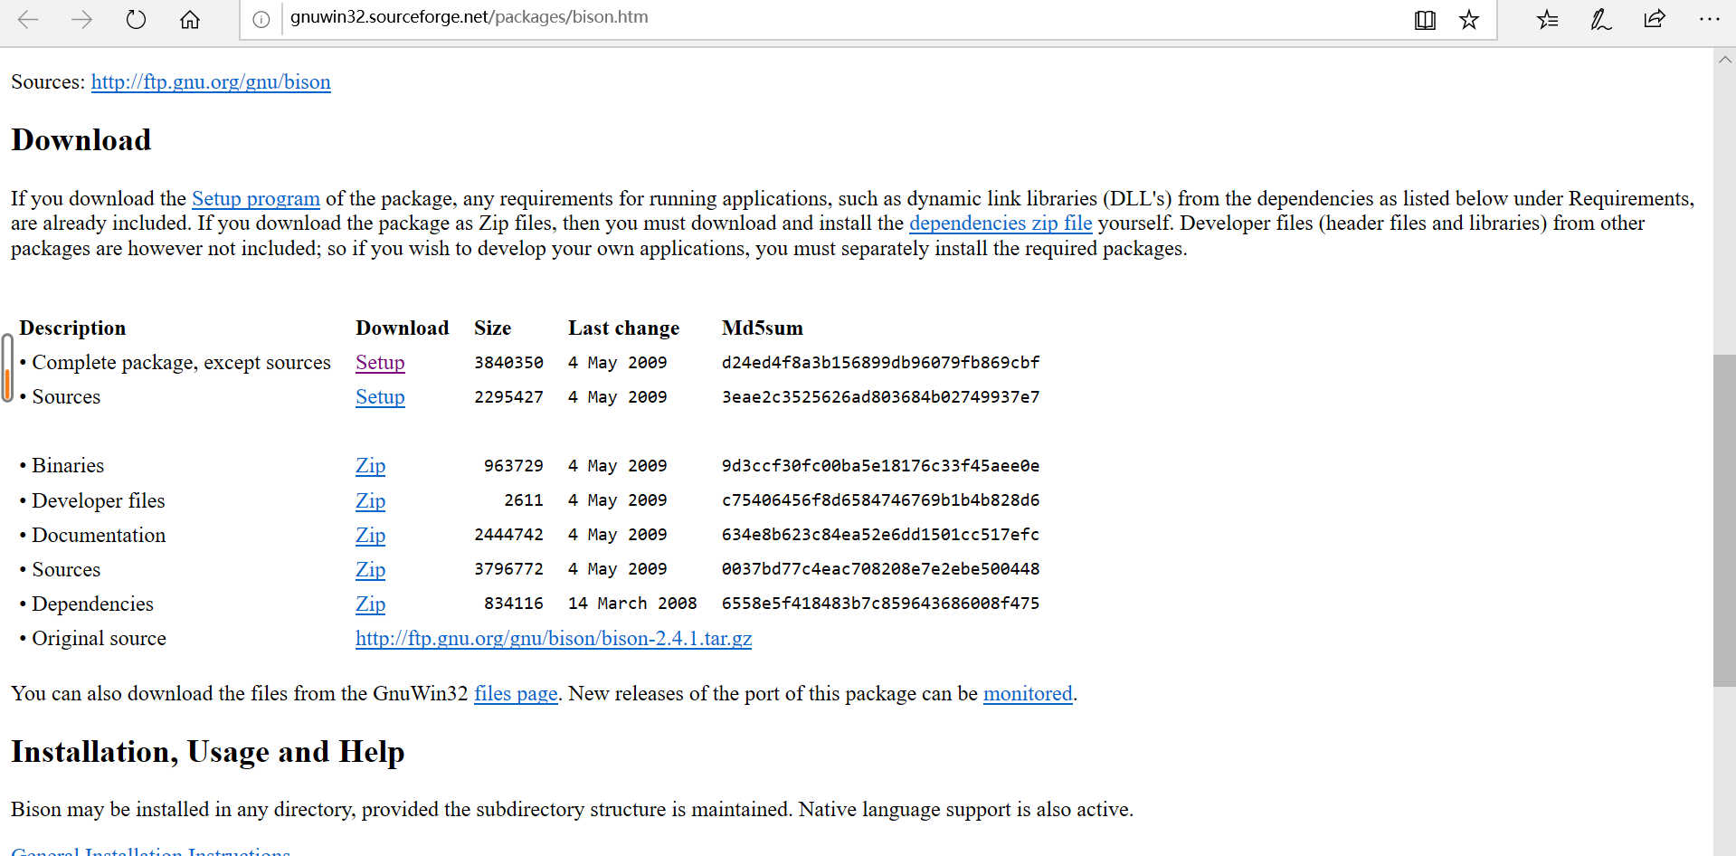Image resolution: width=1736 pixels, height=856 pixels.
Task: Click the site information icon in address bar
Action: [261, 19]
